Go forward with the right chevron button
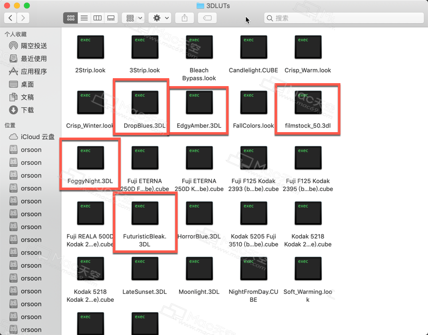Viewport: 428px width, 335px height. pyautogui.click(x=23, y=18)
